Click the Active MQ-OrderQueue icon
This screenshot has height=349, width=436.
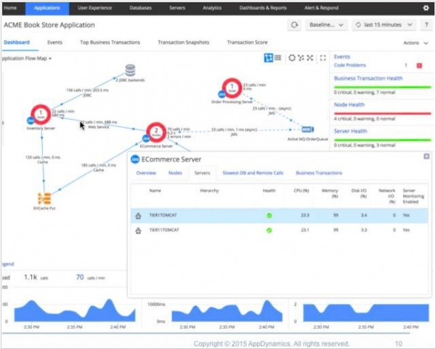(307, 129)
